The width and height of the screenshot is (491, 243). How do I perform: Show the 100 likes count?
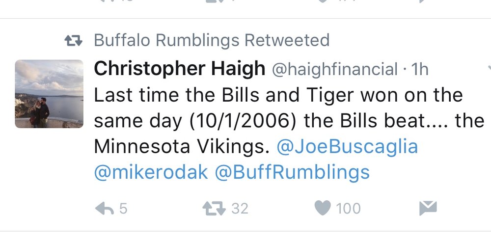point(348,209)
